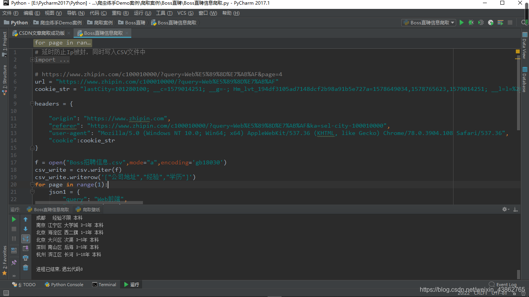Toggle the Database side panel
Image resolution: width=529 pixels, height=297 pixels.
(525, 79)
